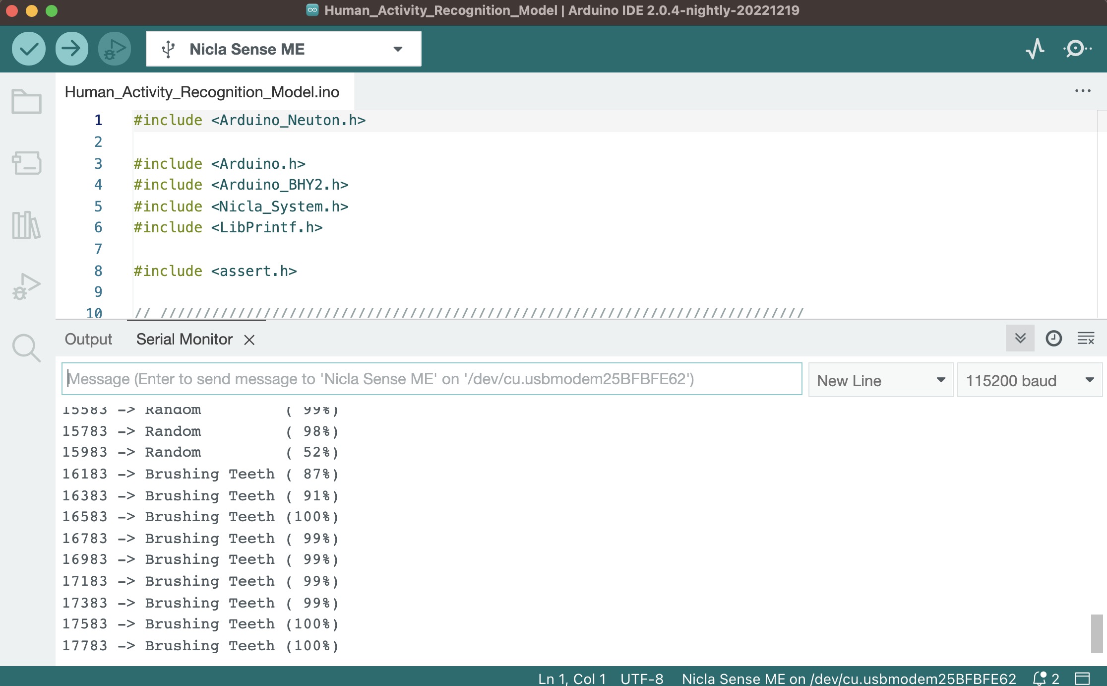The width and height of the screenshot is (1107, 686).
Task: Click the LibPrintf.h include line
Action: [228, 227]
